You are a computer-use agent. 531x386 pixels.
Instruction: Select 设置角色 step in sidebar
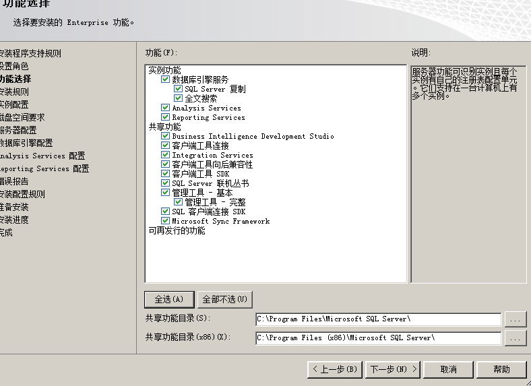click(14, 67)
